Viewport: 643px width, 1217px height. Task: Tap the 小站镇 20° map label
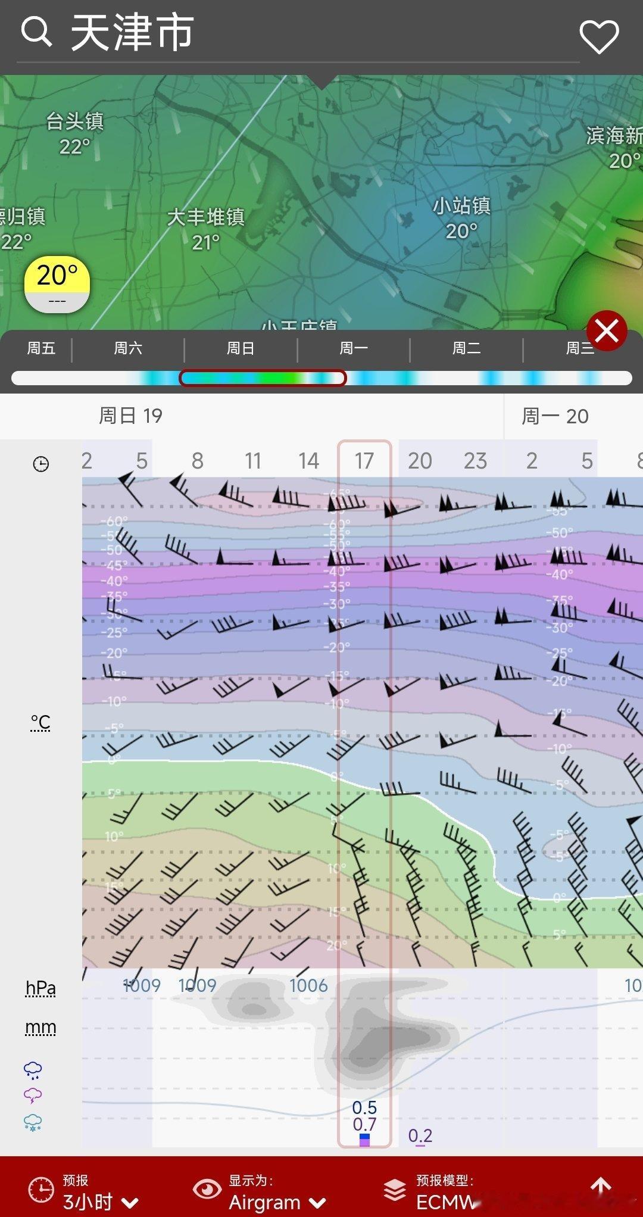pyautogui.click(x=461, y=219)
